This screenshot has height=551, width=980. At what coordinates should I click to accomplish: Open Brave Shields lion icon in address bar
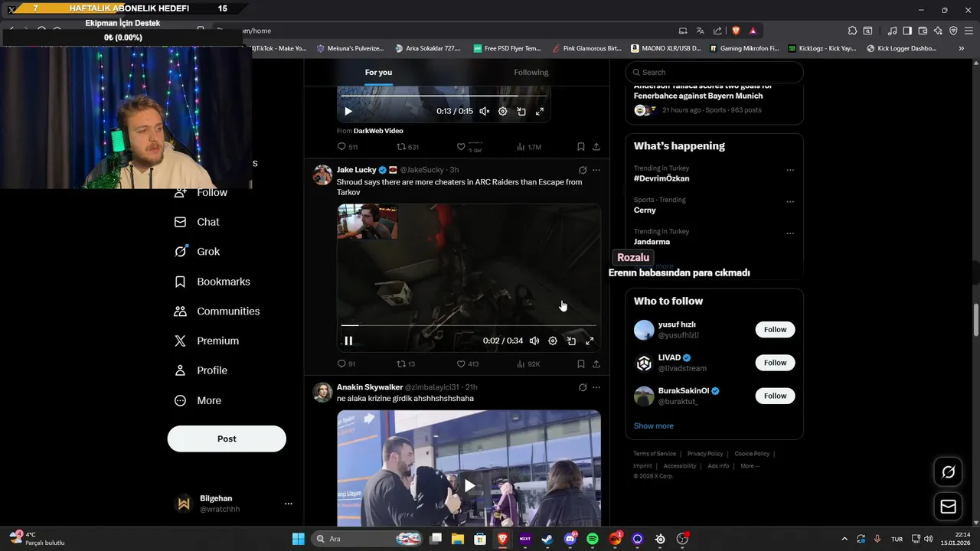point(736,31)
